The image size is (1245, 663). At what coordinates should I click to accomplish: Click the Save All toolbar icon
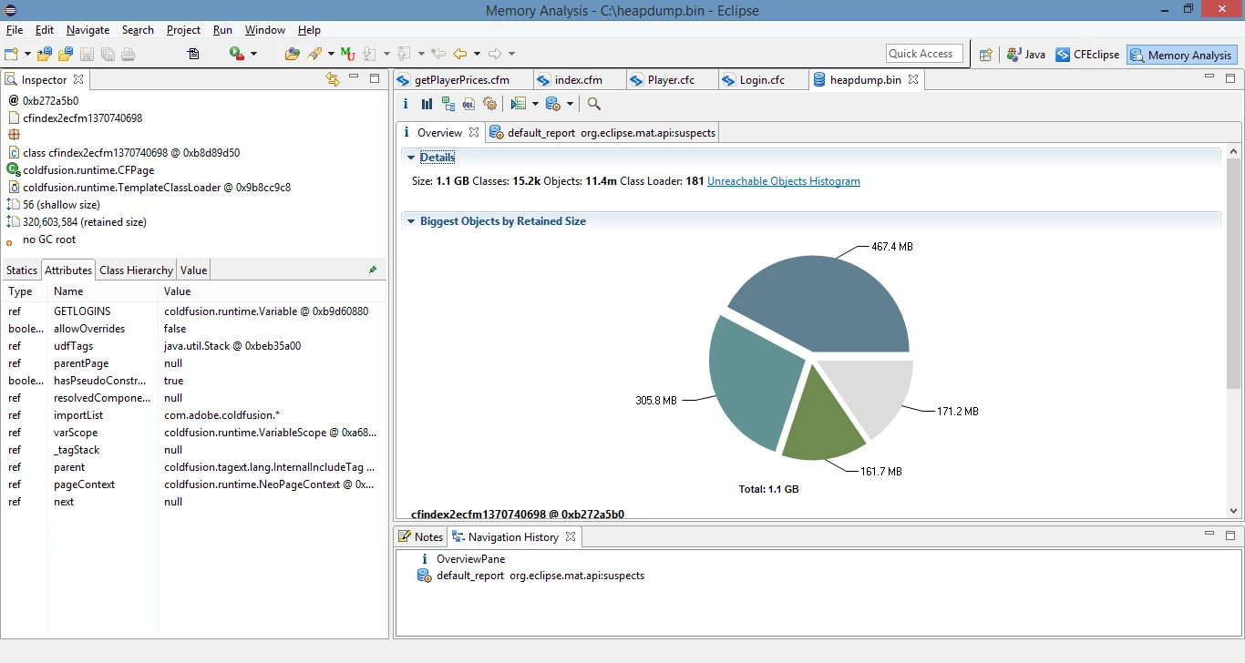108,54
